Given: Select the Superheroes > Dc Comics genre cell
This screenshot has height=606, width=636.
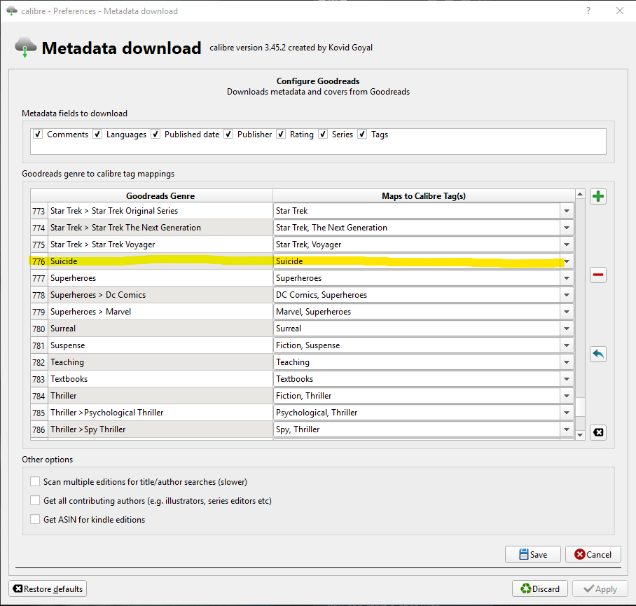Looking at the screenshot, I should (x=160, y=295).
